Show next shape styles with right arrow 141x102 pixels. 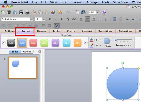click(x=86, y=43)
